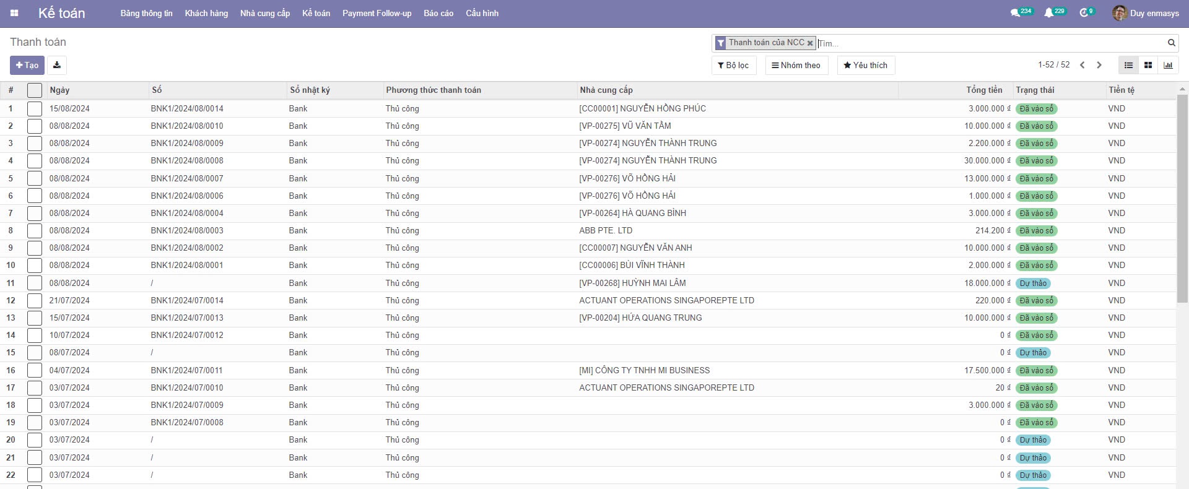Check the row for ABB PTE. LTD
This screenshot has height=489, width=1189.
coord(35,231)
